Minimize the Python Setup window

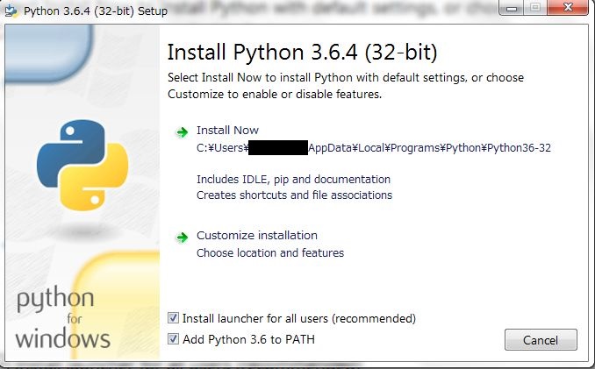click(512, 8)
